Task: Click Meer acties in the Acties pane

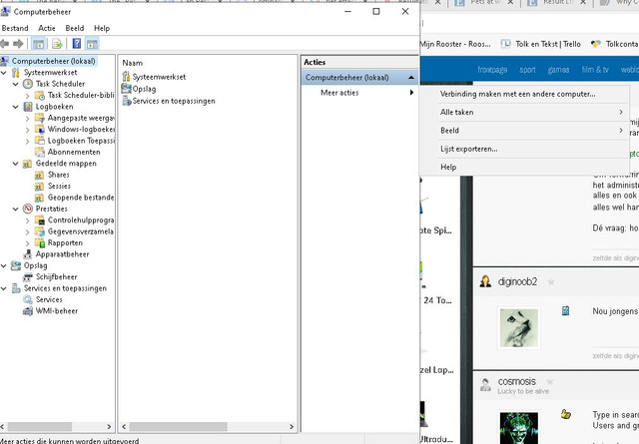Action: (x=359, y=93)
